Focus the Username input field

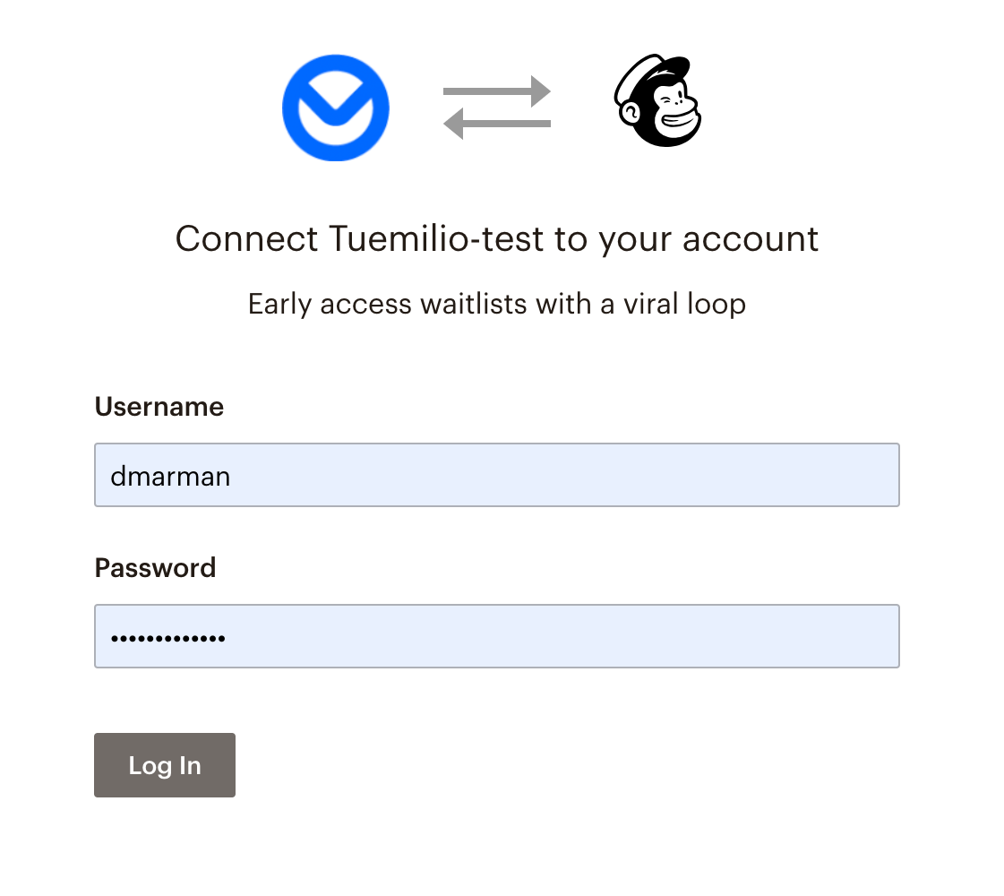click(x=496, y=475)
